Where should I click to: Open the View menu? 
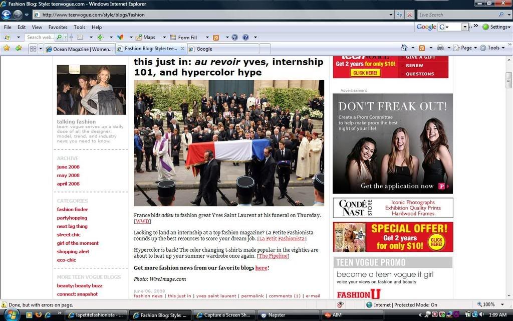[x=37, y=27]
